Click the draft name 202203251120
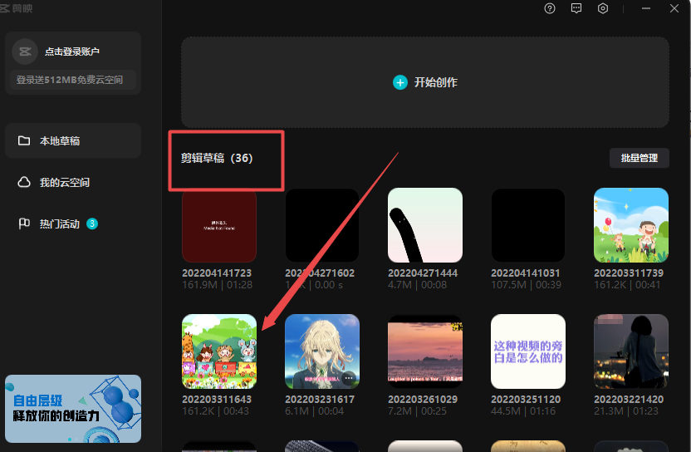691x452 pixels. (526, 399)
